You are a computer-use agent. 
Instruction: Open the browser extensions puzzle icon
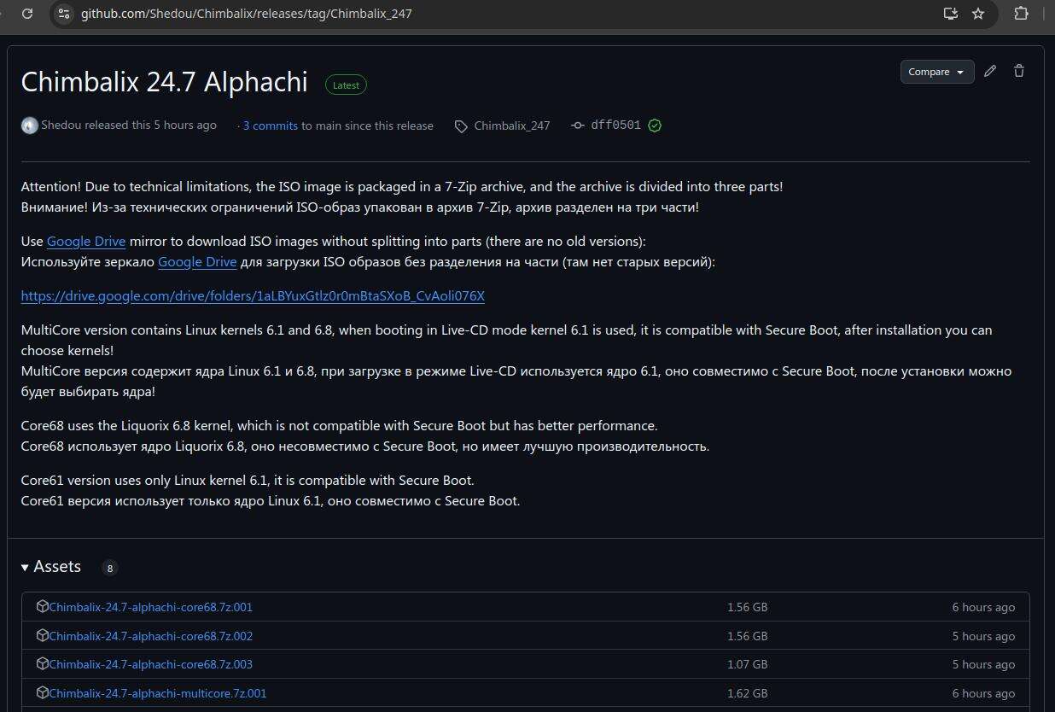click(1021, 14)
